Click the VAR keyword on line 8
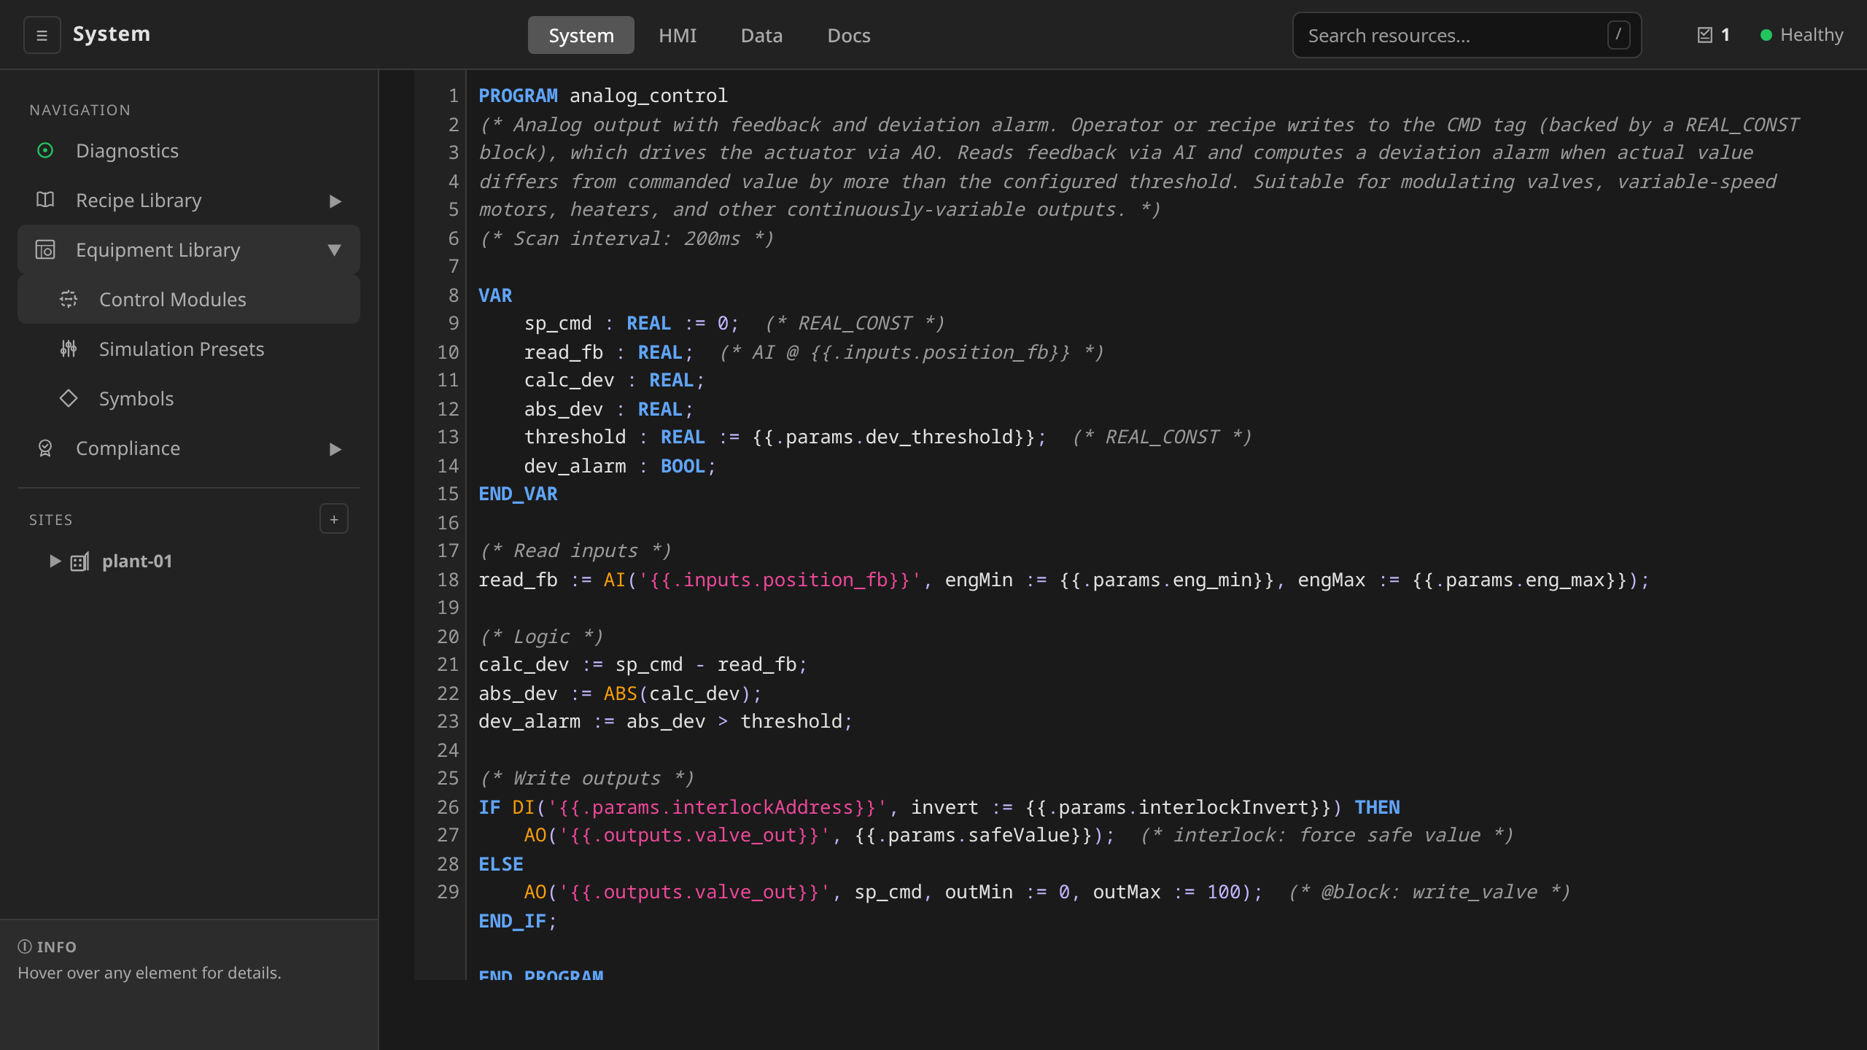 [495, 295]
